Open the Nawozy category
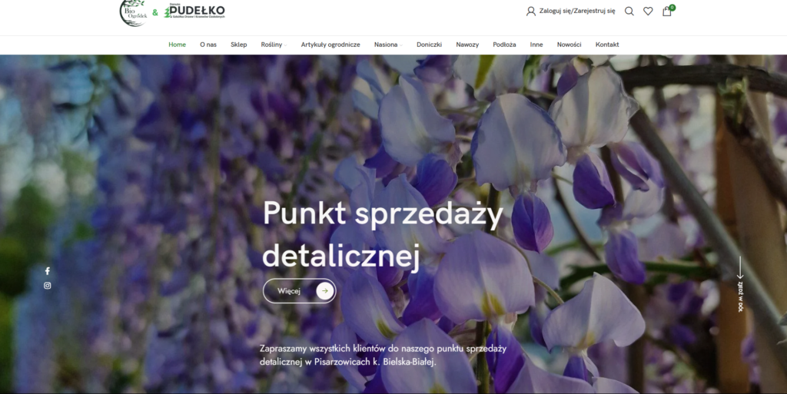 point(467,45)
